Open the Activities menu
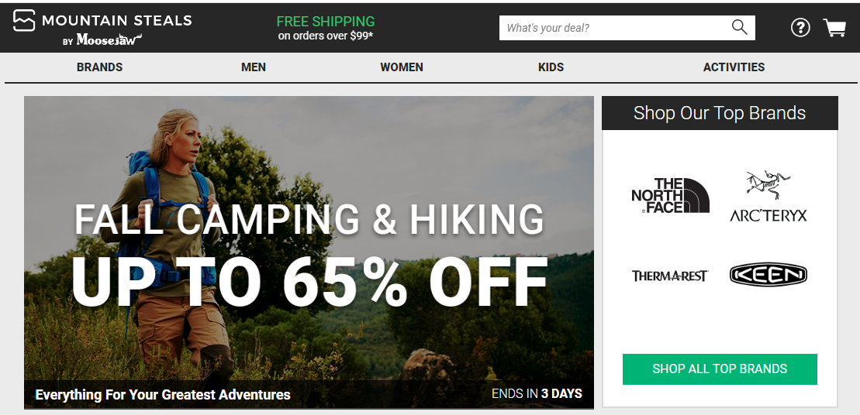860x415 pixels. click(x=734, y=67)
